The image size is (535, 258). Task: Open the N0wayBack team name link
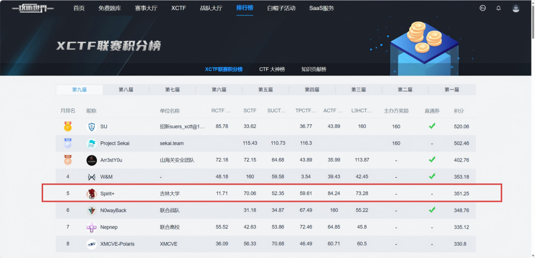(x=113, y=210)
